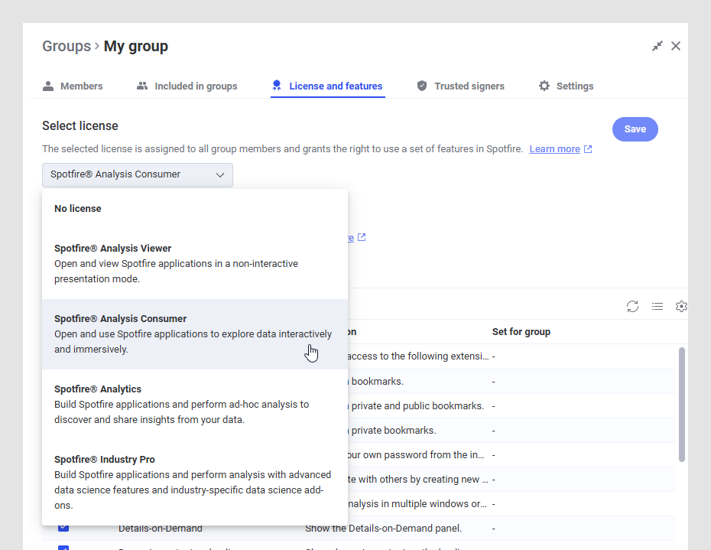
Task: Click the Included in groups people icon
Action: point(142,86)
